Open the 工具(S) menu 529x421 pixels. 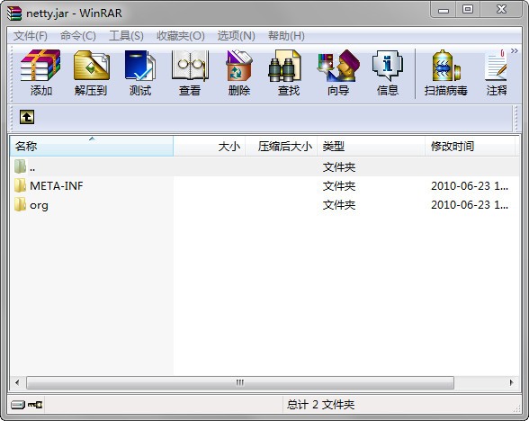click(x=126, y=35)
